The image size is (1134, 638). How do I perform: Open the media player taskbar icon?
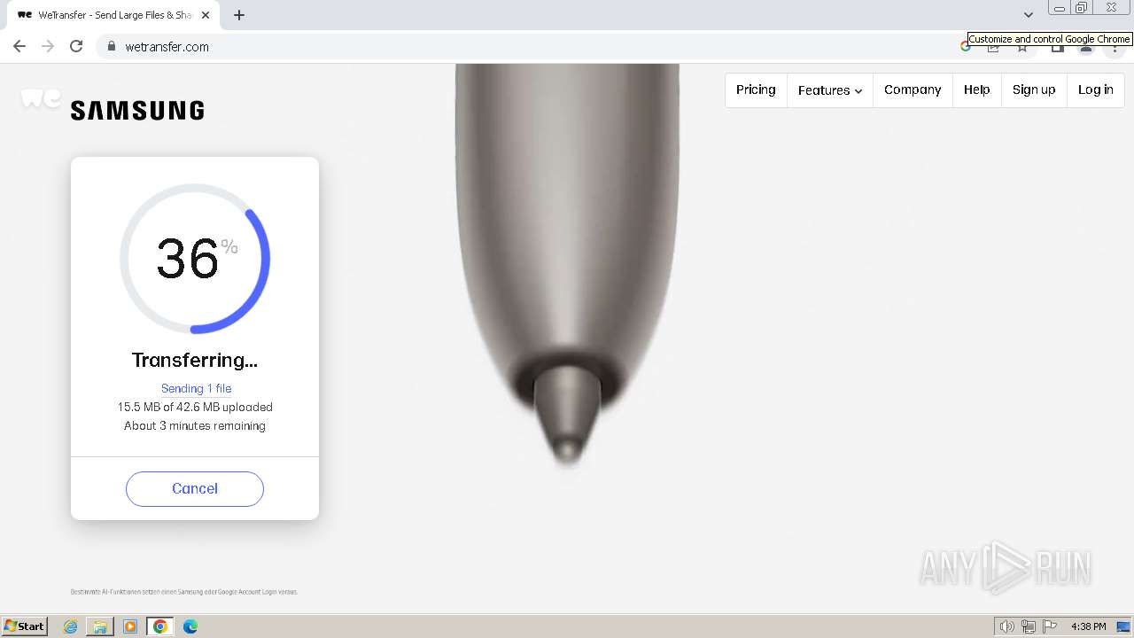[130, 626]
